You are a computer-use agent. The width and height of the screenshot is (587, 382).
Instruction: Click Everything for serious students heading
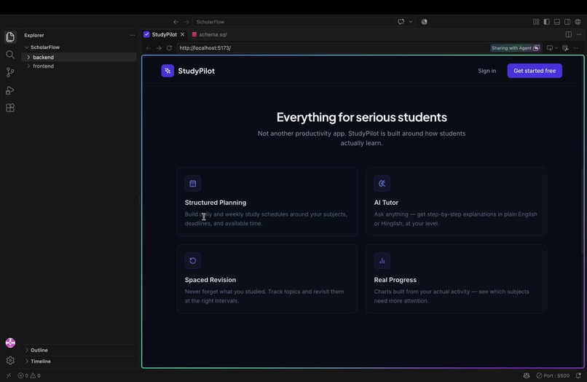pos(362,117)
